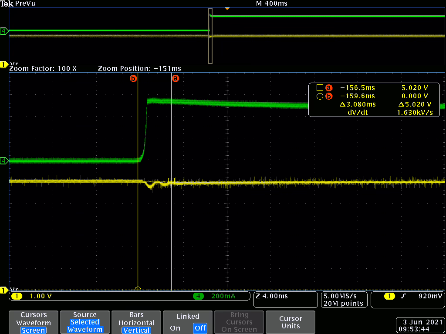Screen dimensions: 446x334
Task: Switch Cursors mode to Screen
Action: point(34,330)
